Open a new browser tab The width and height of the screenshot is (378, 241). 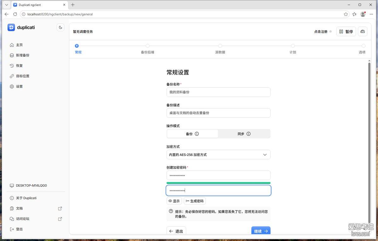(73, 5)
